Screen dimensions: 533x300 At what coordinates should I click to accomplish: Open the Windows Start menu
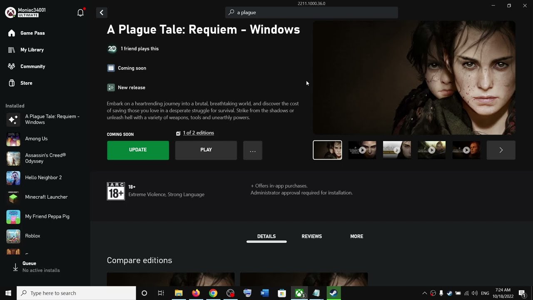(8, 293)
